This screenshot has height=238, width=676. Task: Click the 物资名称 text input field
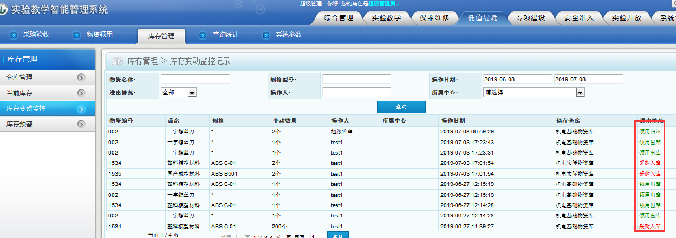195,79
